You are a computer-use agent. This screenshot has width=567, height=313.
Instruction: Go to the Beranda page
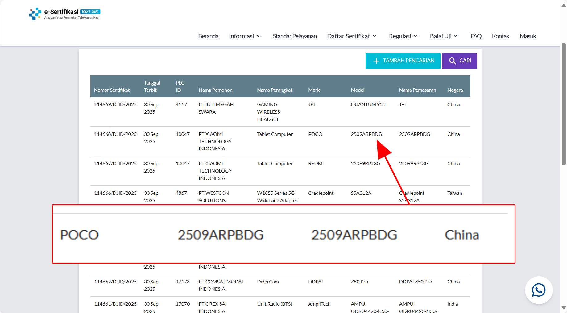point(208,36)
